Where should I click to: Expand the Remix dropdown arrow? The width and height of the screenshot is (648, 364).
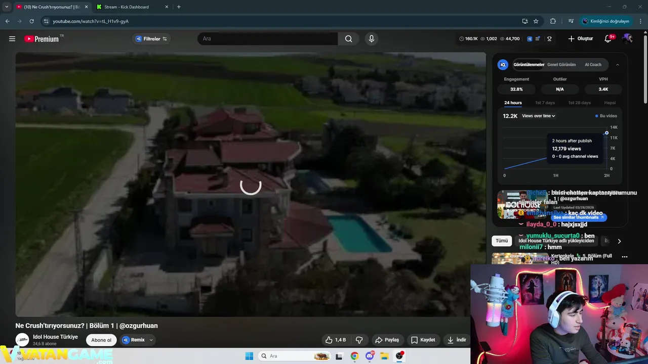[x=151, y=340]
